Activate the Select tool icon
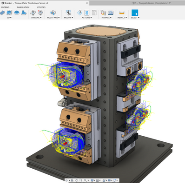Screen dimensions: 185x185 pos(135,13)
